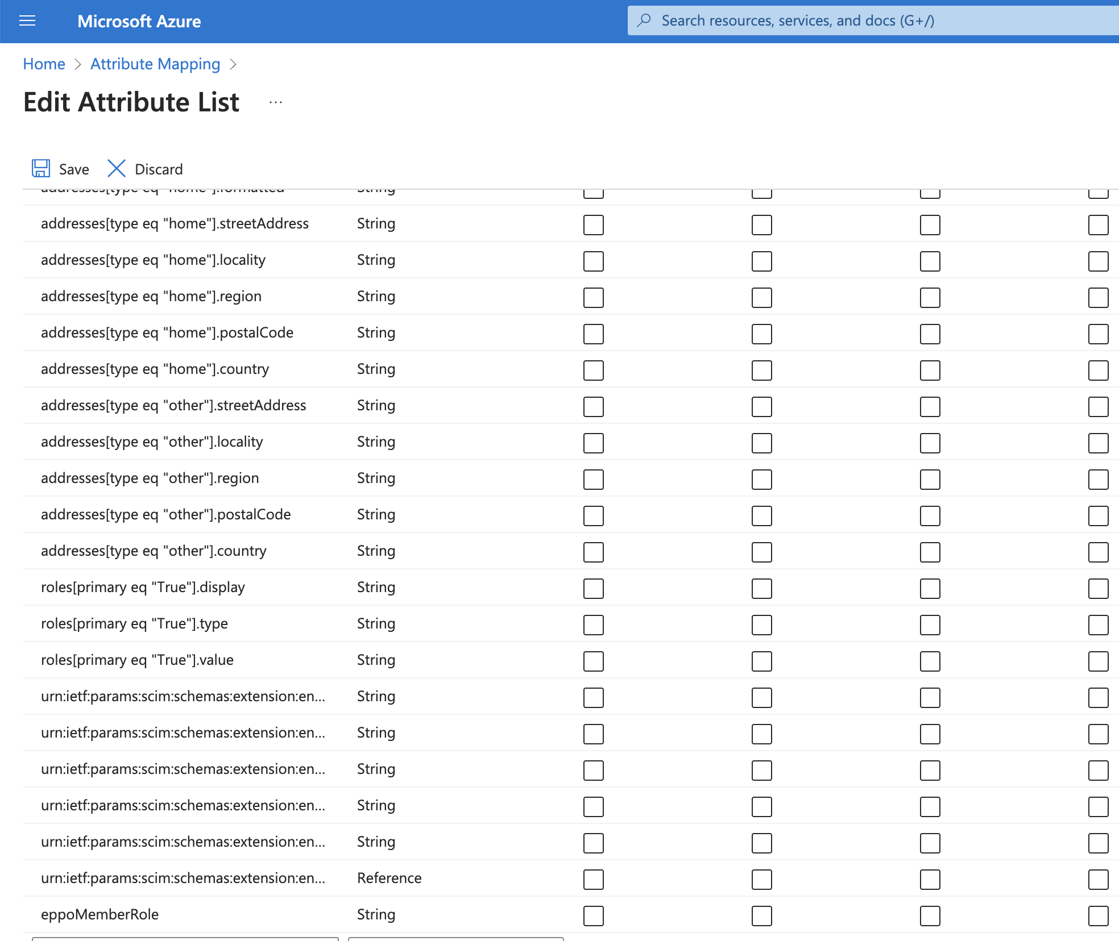Focus the Search resources, services, and docs field
This screenshot has height=941, width=1119.
(x=873, y=20)
